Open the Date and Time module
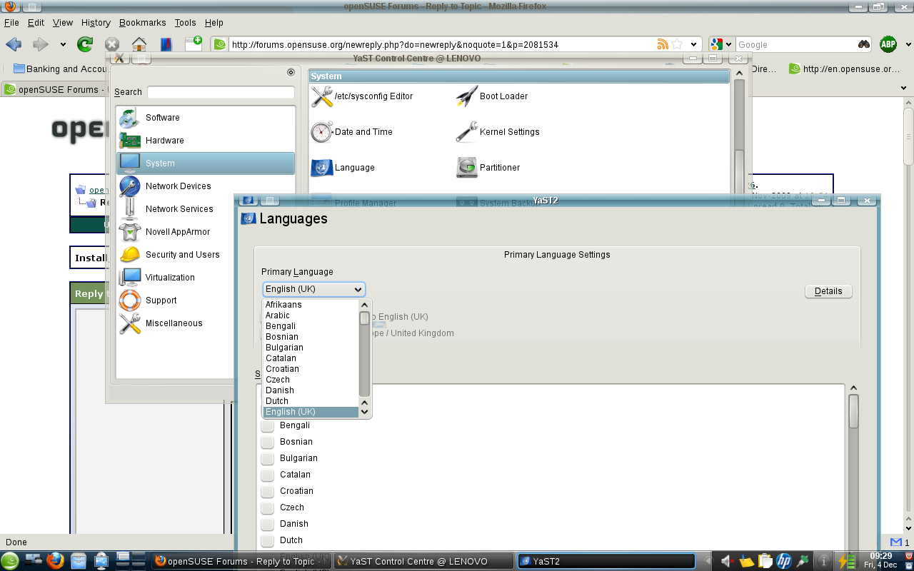Viewport: 914px width, 571px height. click(x=352, y=132)
